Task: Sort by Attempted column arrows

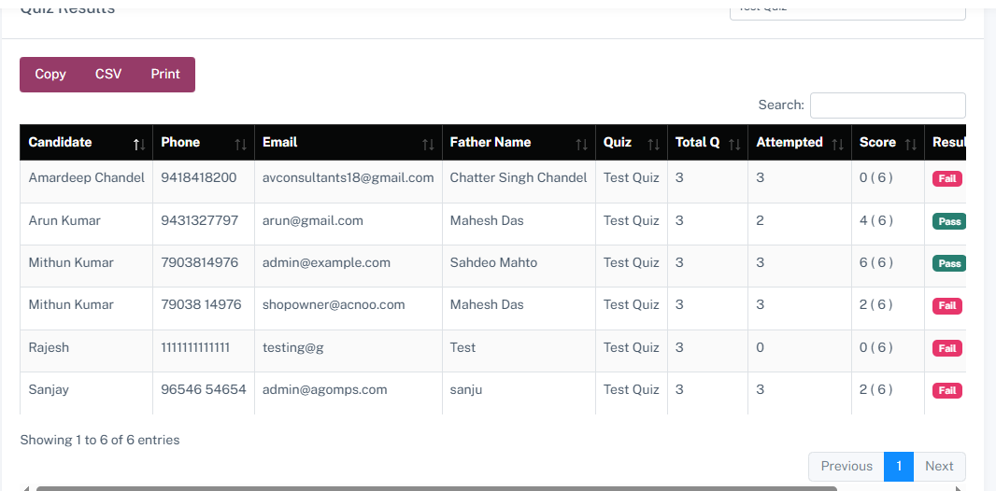Action: 837,144
